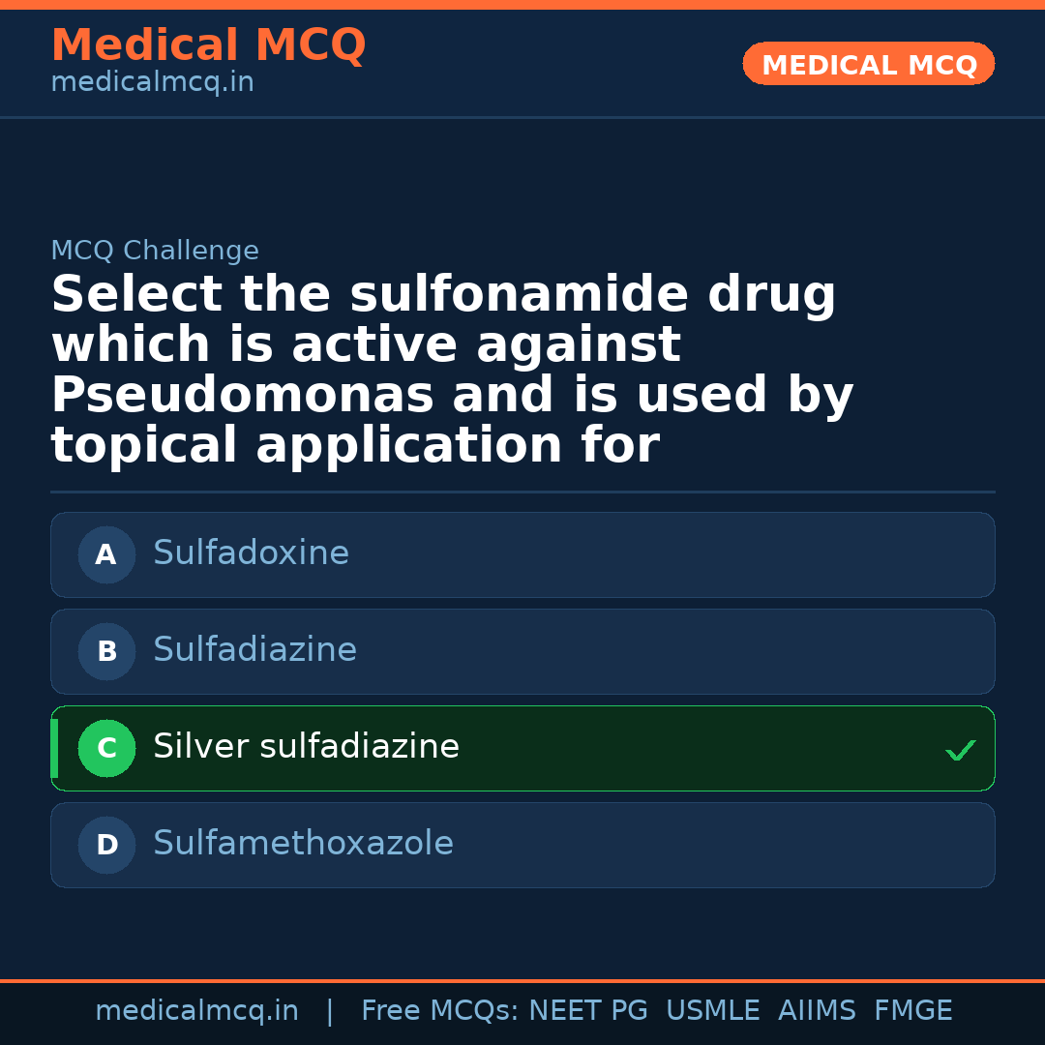
Task: Open the medicalmcq.in link under the header title
Action: coord(152,83)
